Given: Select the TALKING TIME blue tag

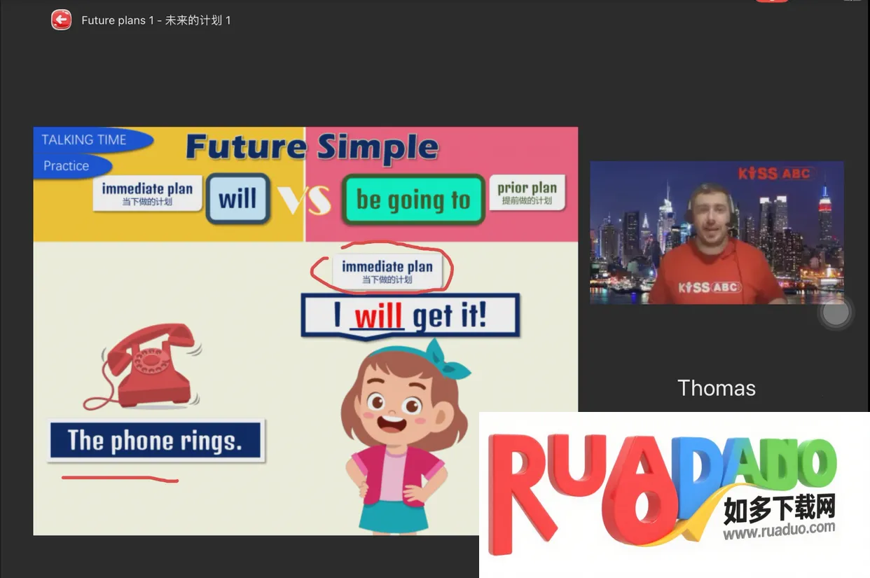Looking at the screenshot, I should click(x=85, y=140).
